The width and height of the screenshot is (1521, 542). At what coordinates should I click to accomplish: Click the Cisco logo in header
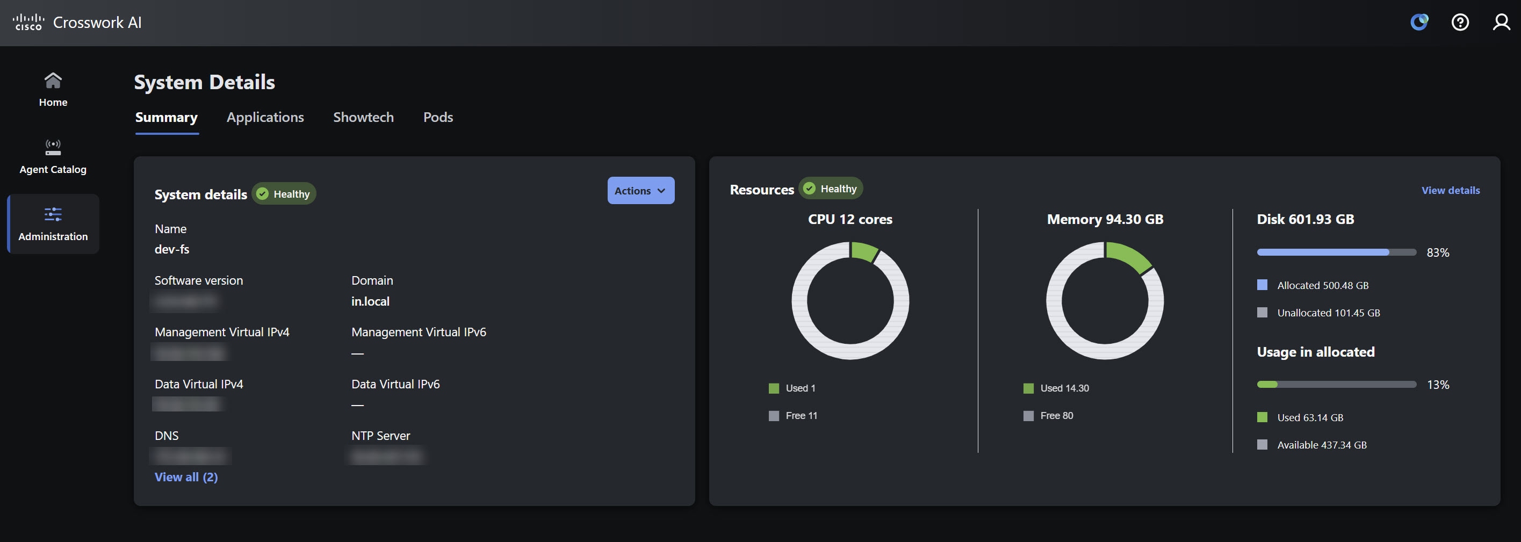[28, 23]
